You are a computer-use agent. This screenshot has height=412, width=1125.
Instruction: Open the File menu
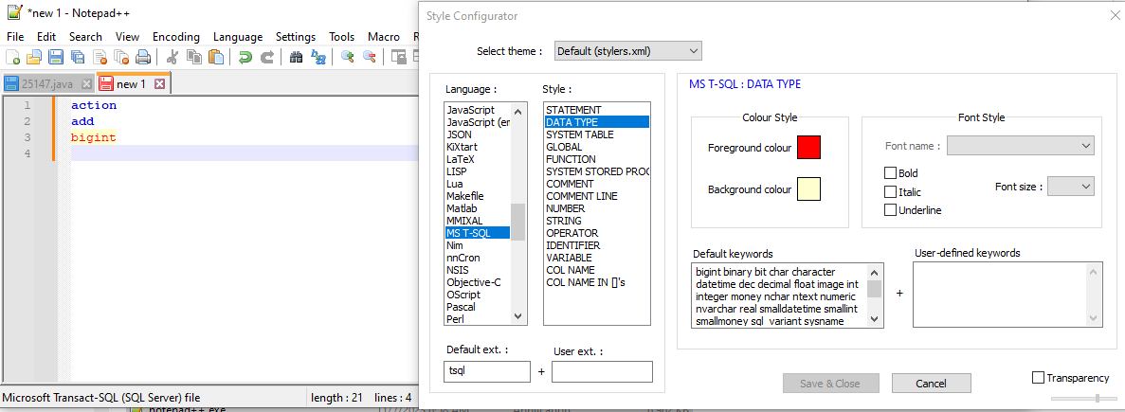coord(15,37)
